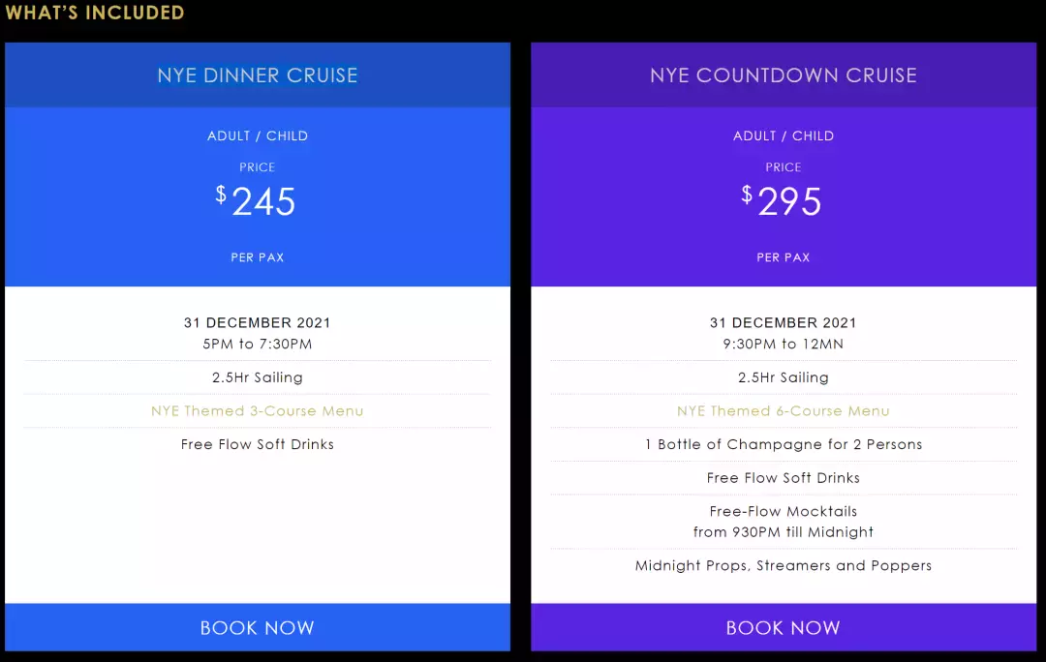This screenshot has width=1046, height=662.
Task: Click PER PAX label under $295
Action: click(x=783, y=257)
